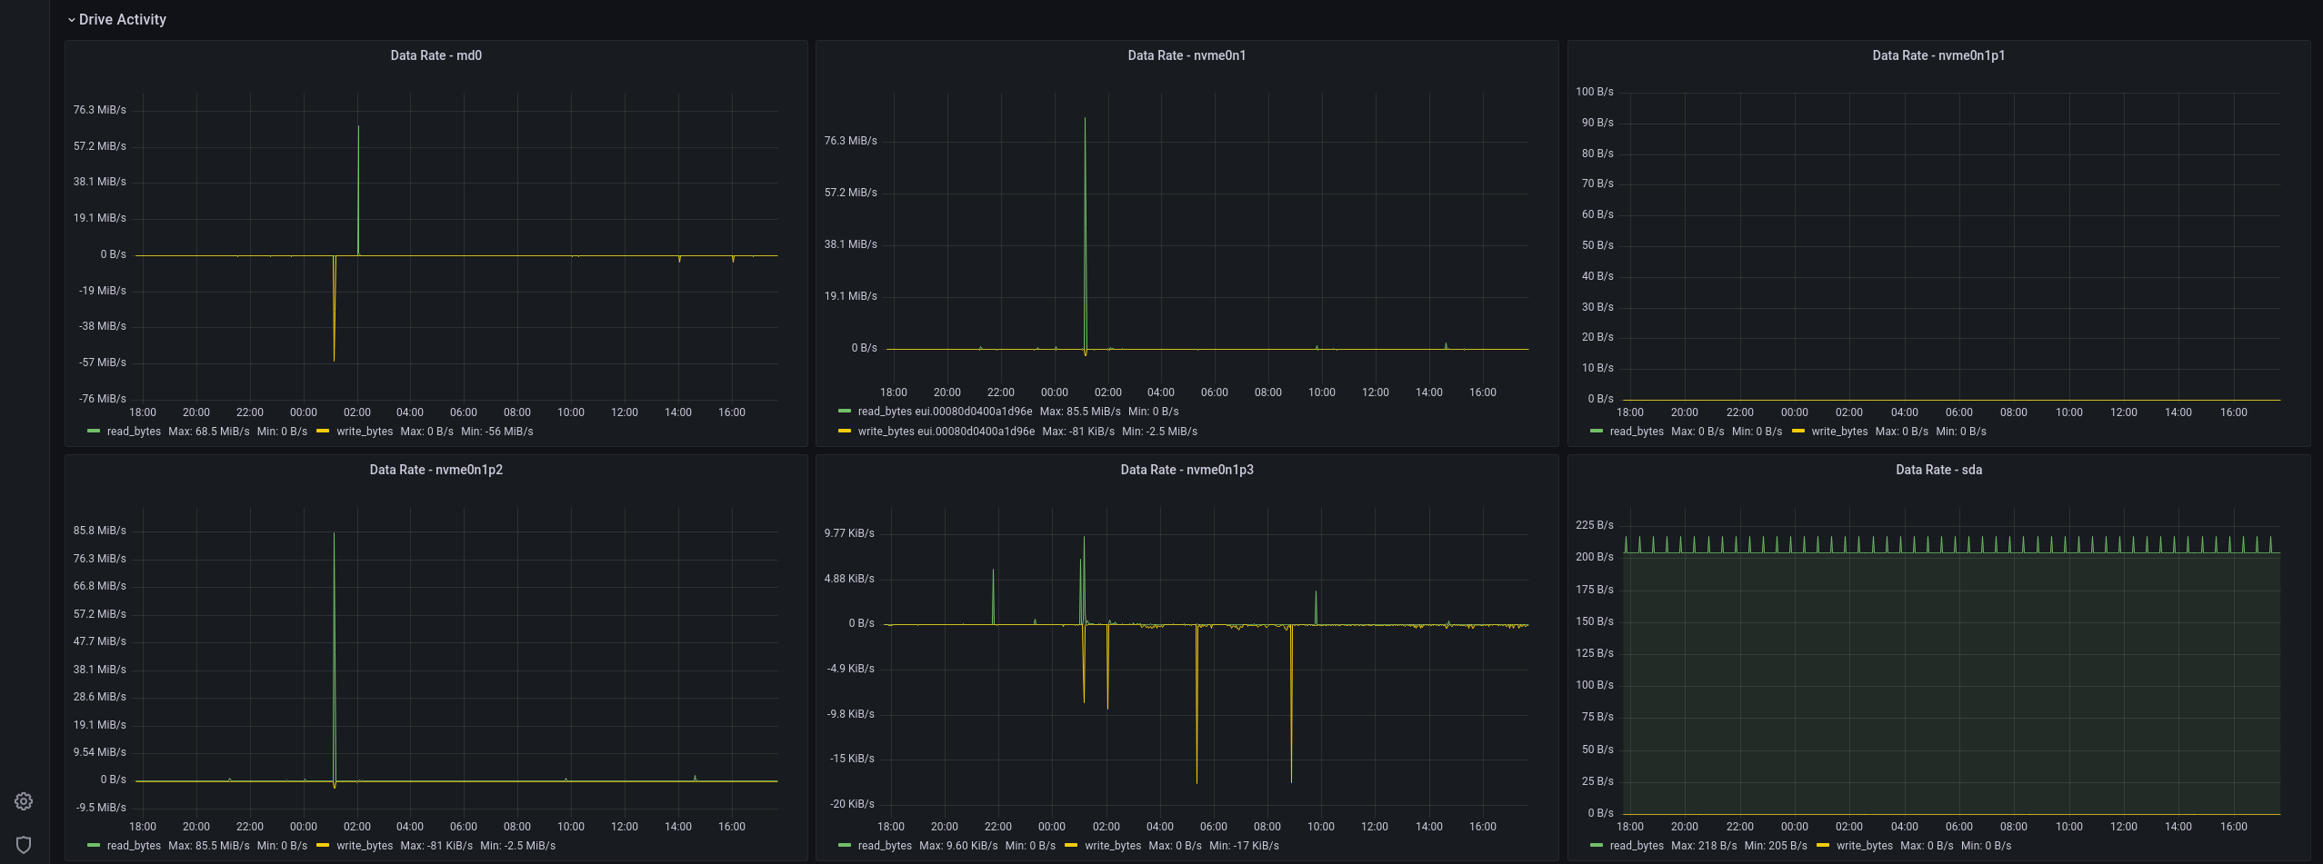Screen dimensions: 2323x864
Task: Click yellow write_bytes color swatch in nvme0n1p3 legend
Action: pyautogui.click(x=1071, y=846)
